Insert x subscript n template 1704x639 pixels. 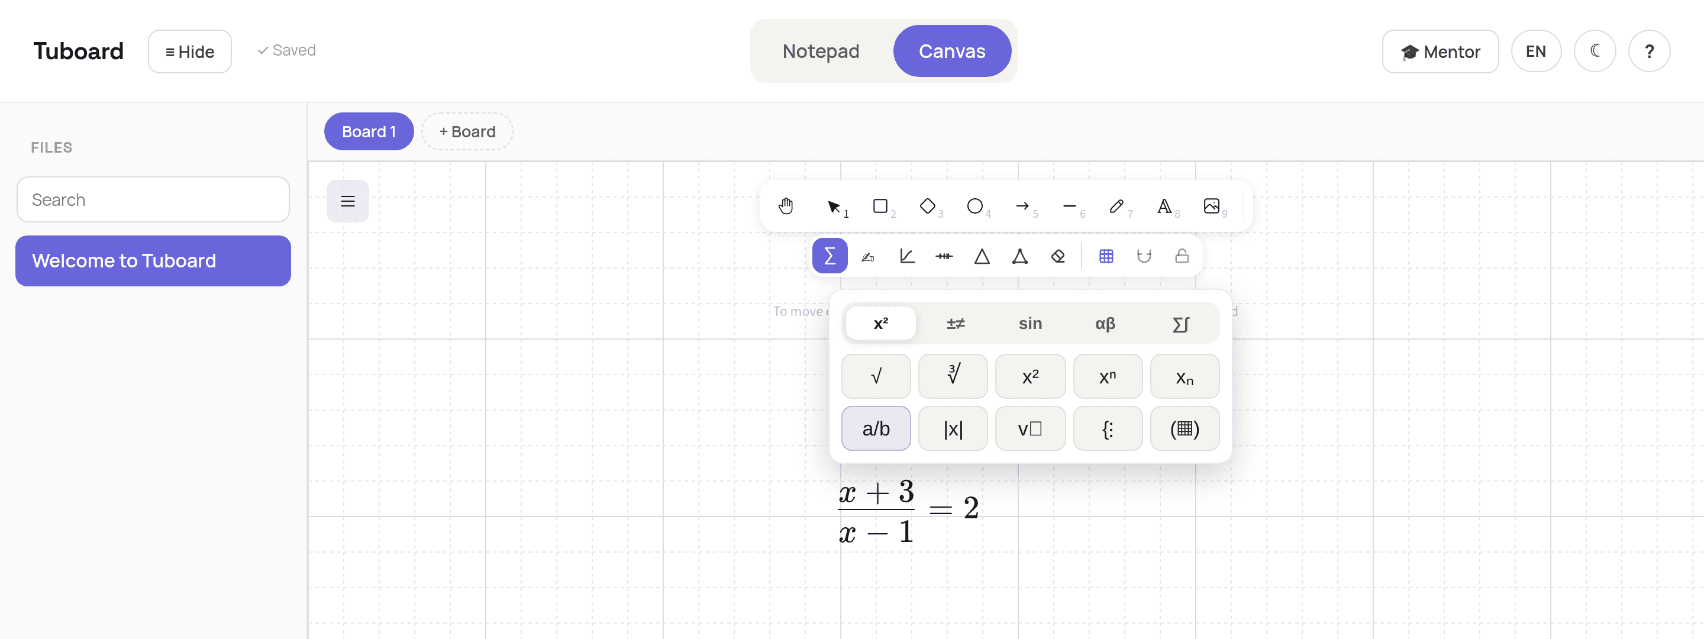[1185, 376]
